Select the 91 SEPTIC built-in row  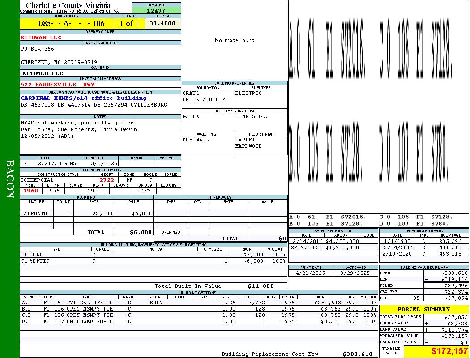pyautogui.click(x=152, y=261)
